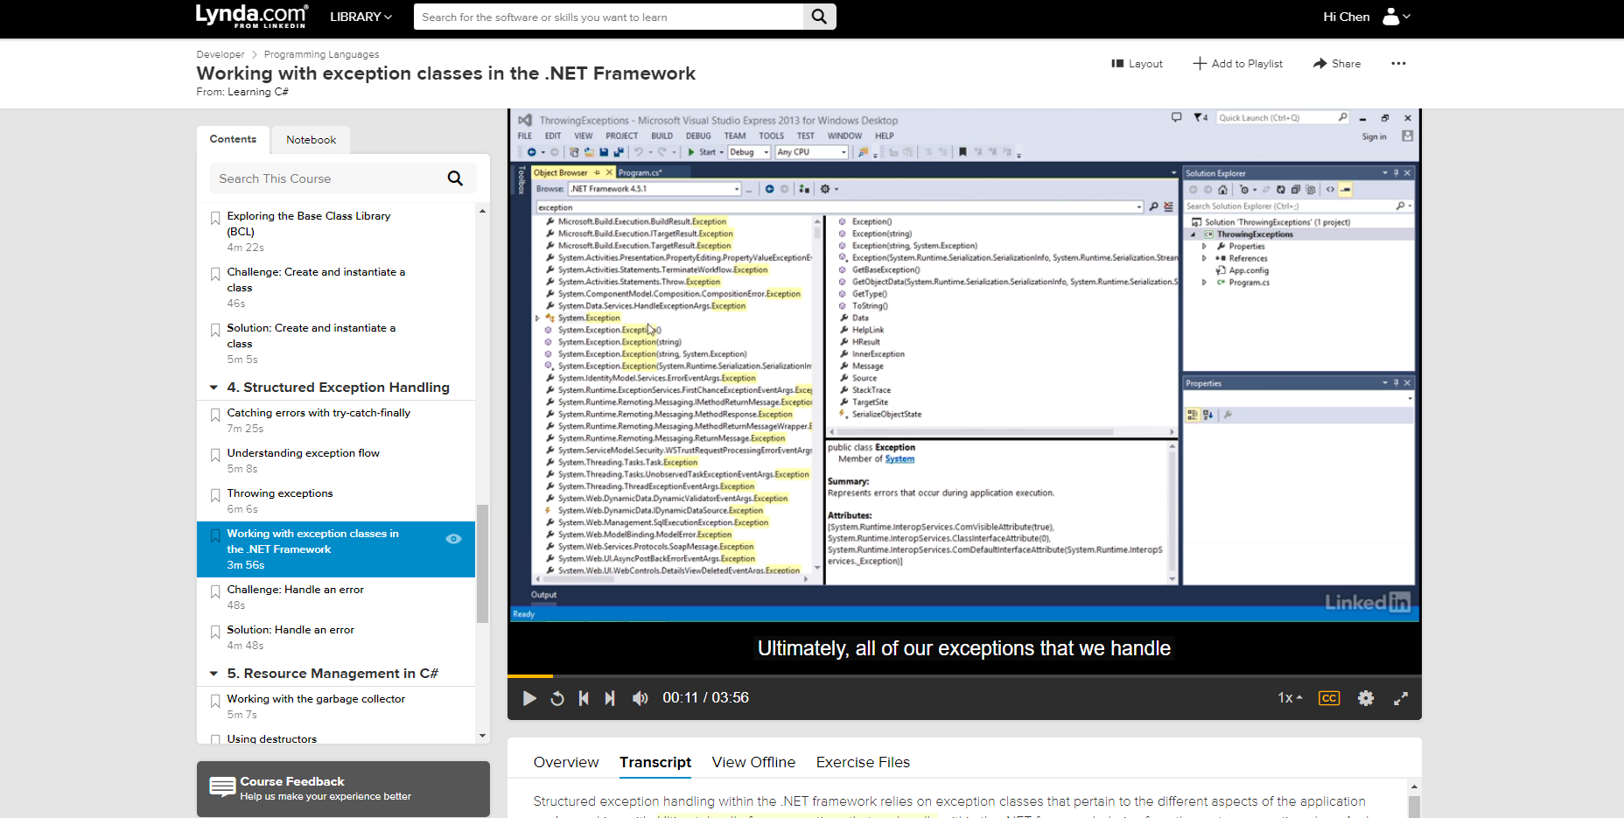
Task: Open Course Feedback panel
Action: (343, 789)
